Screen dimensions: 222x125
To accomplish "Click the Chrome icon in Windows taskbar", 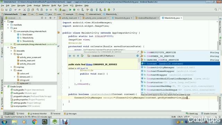I will (34, 122).
